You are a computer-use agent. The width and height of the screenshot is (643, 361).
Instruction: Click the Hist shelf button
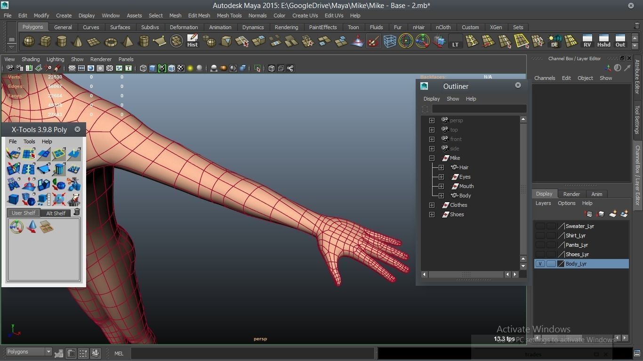tap(192, 41)
